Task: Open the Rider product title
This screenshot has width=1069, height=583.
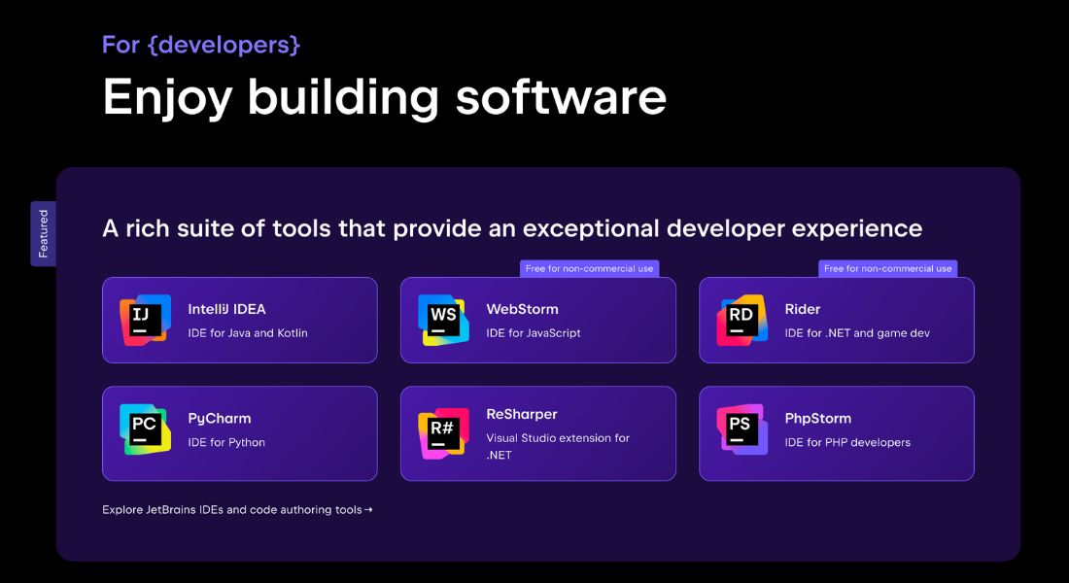Action: coord(803,309)
